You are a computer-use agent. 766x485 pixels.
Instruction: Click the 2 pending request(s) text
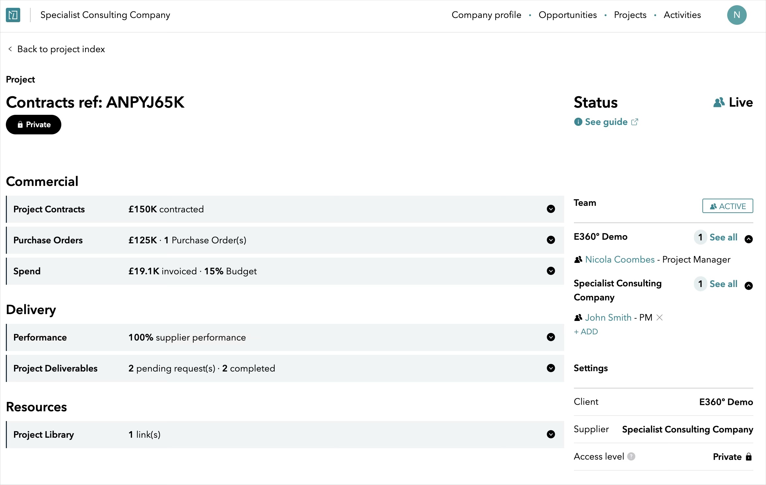click(x=172, y=368)
